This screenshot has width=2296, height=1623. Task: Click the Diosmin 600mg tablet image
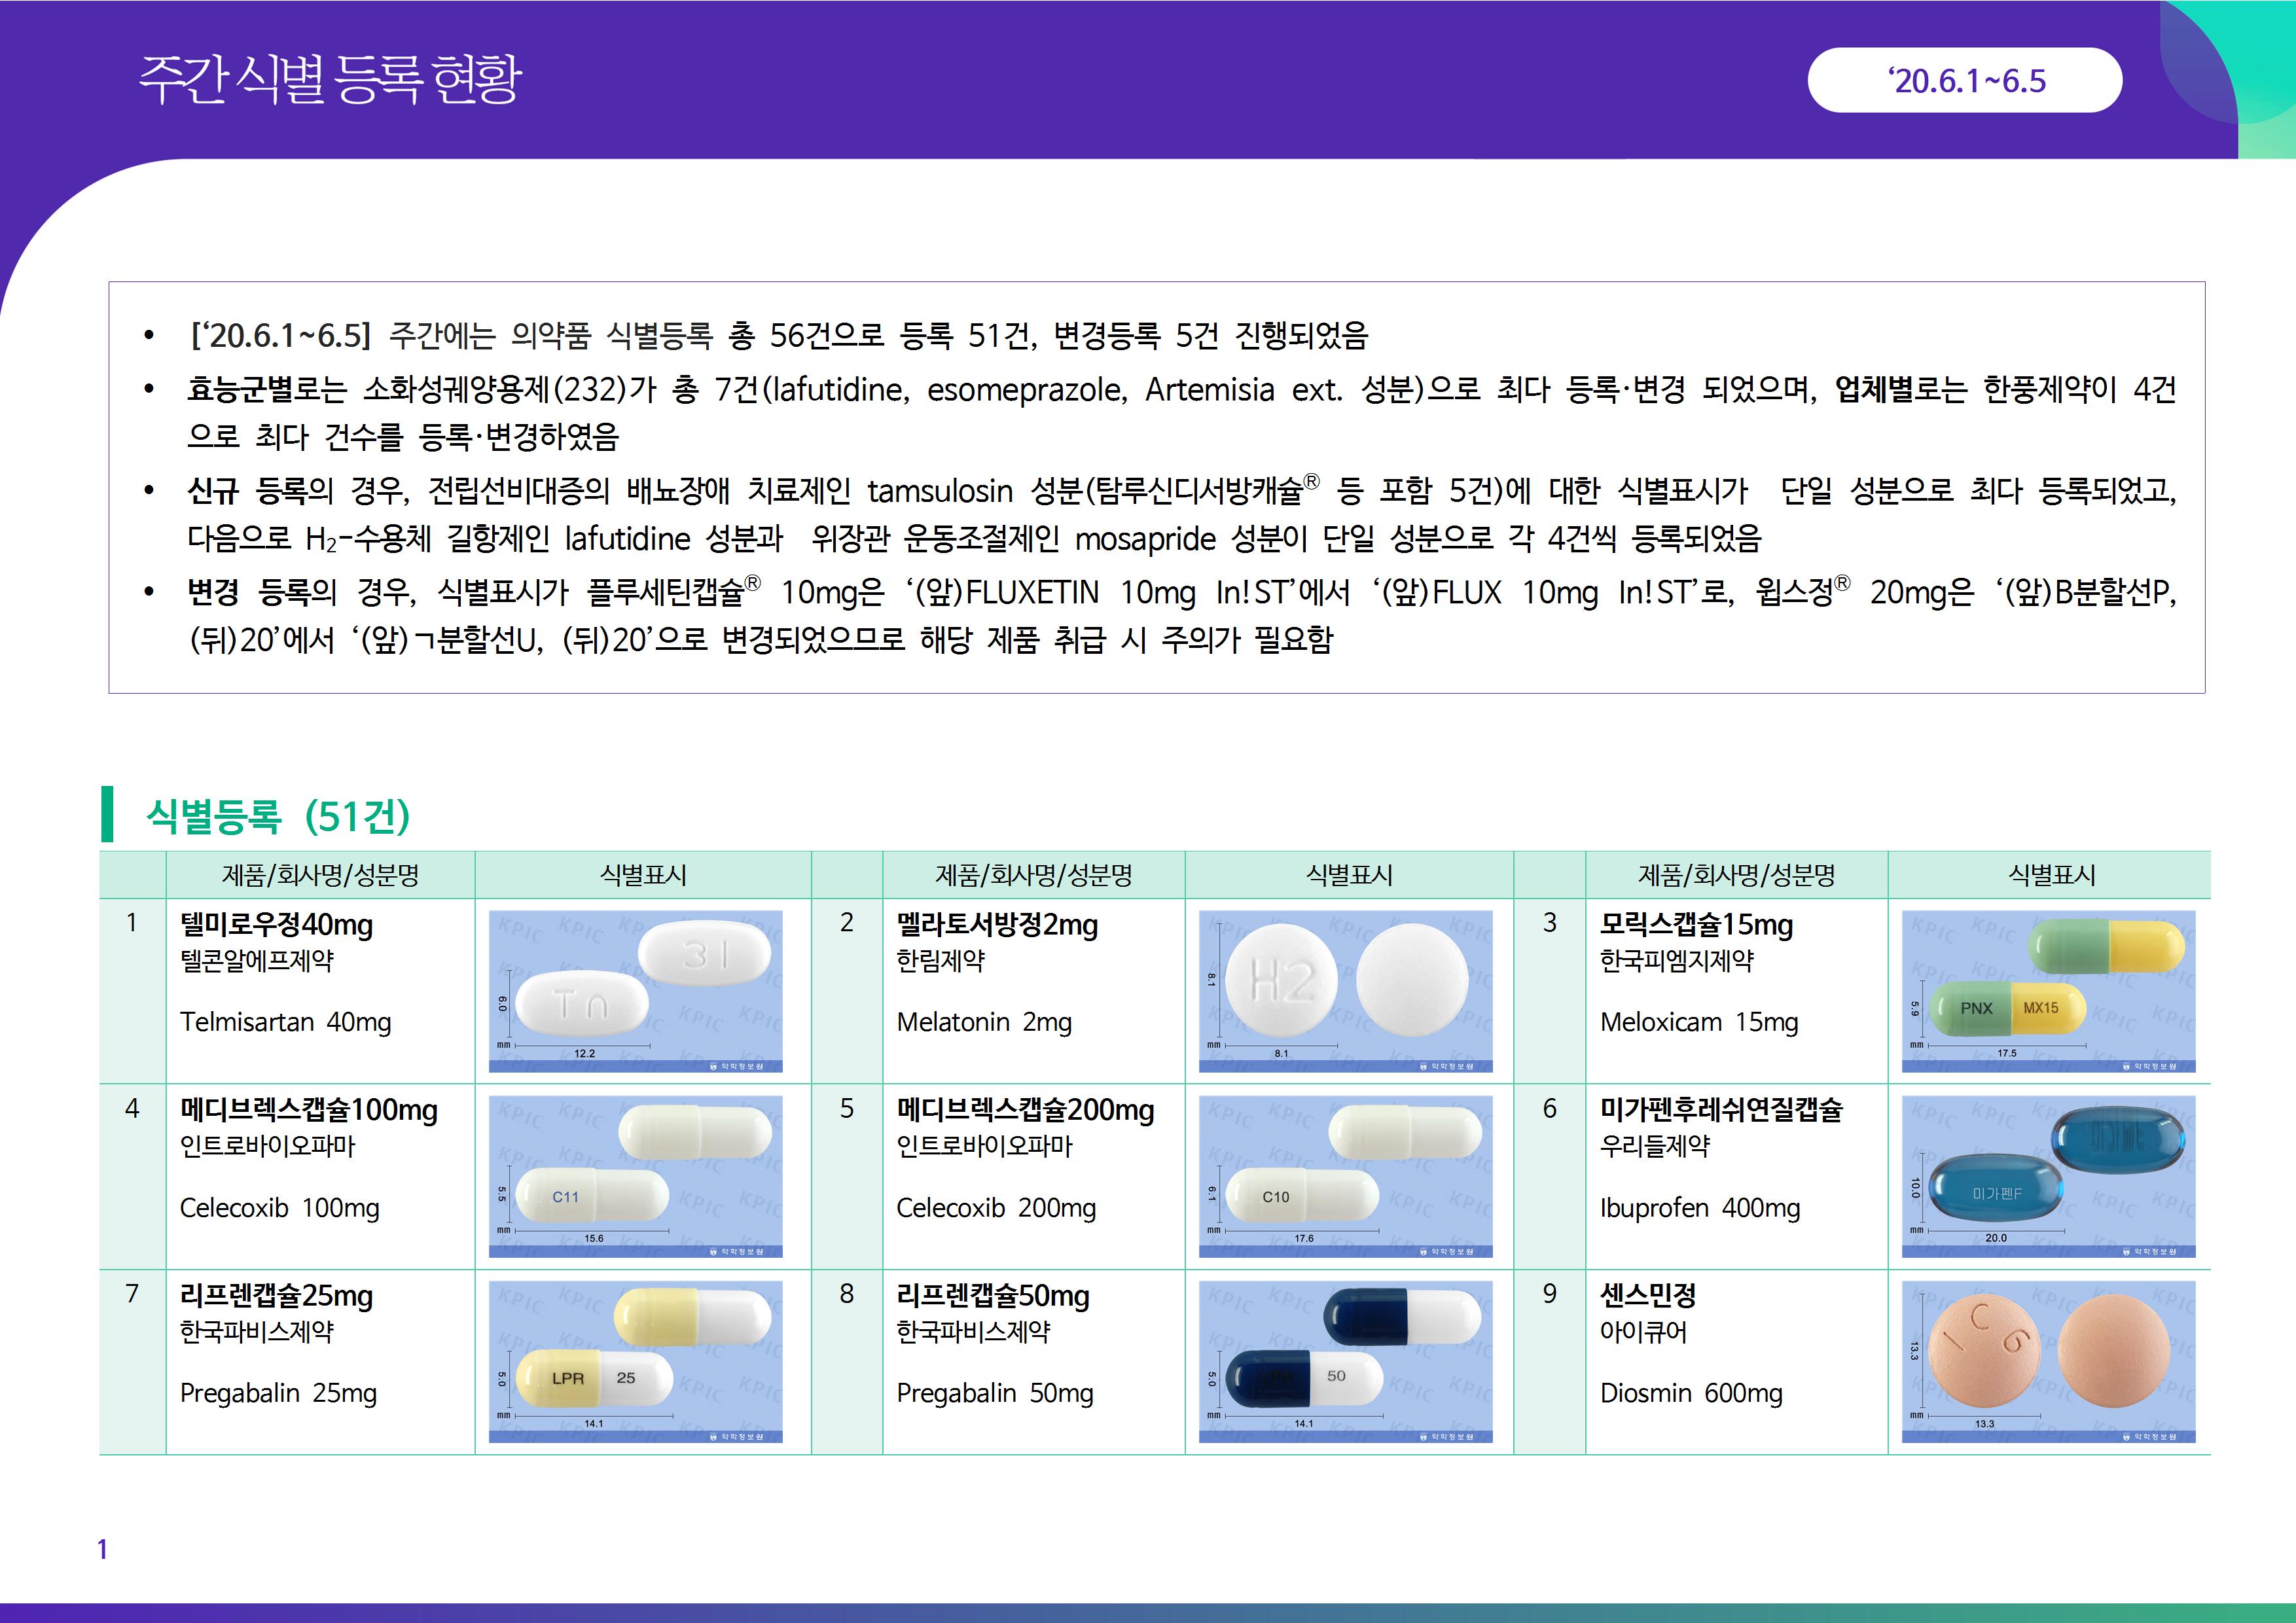(2047, 1361)
